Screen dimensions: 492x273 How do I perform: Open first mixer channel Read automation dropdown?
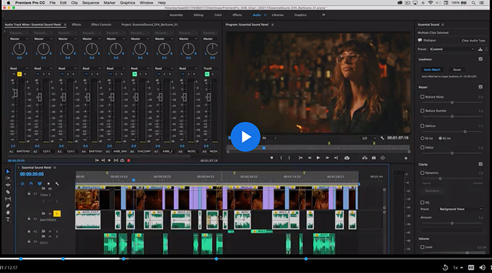[x=19, y=68]
